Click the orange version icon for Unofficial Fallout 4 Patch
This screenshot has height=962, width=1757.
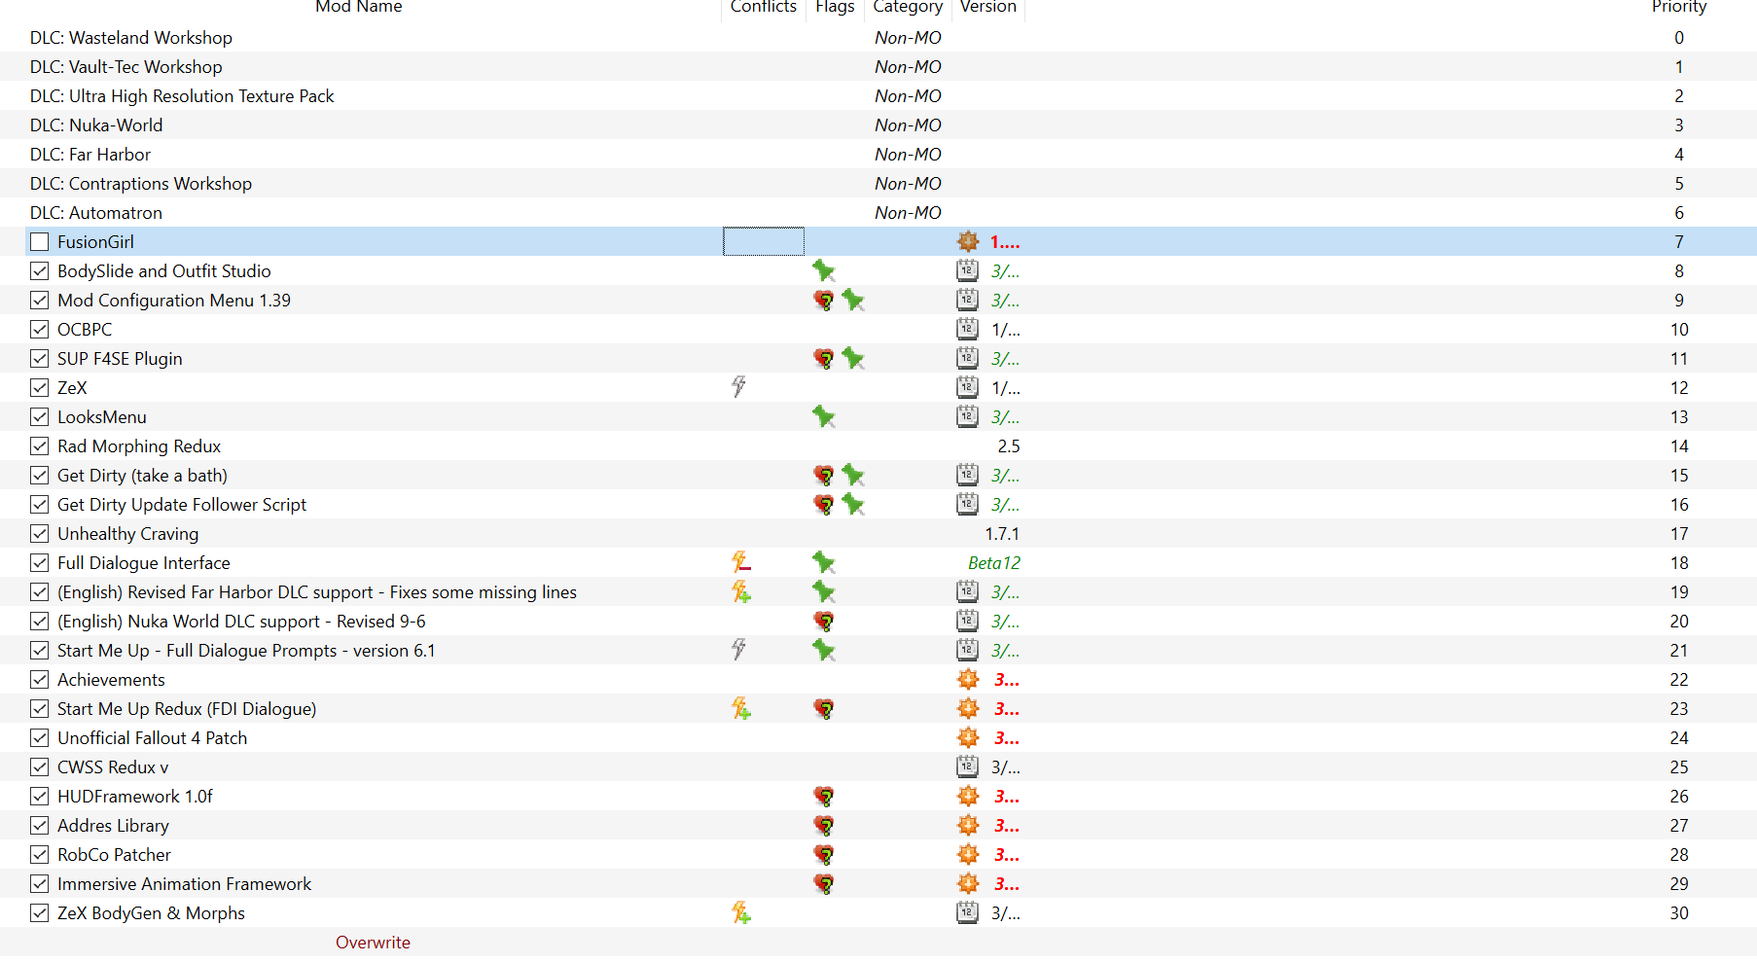[968, 737]
